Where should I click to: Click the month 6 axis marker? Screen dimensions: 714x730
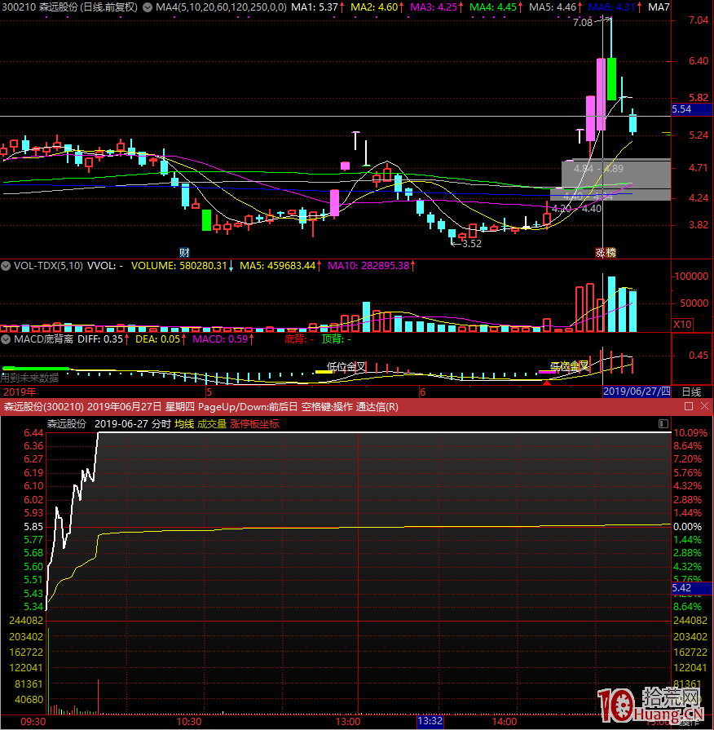click(x=422, y=392)
